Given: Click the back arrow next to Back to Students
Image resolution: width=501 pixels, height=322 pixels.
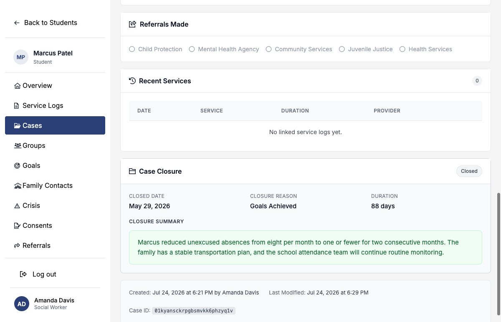Looking at the screenshot, I should tap(17, 23).
